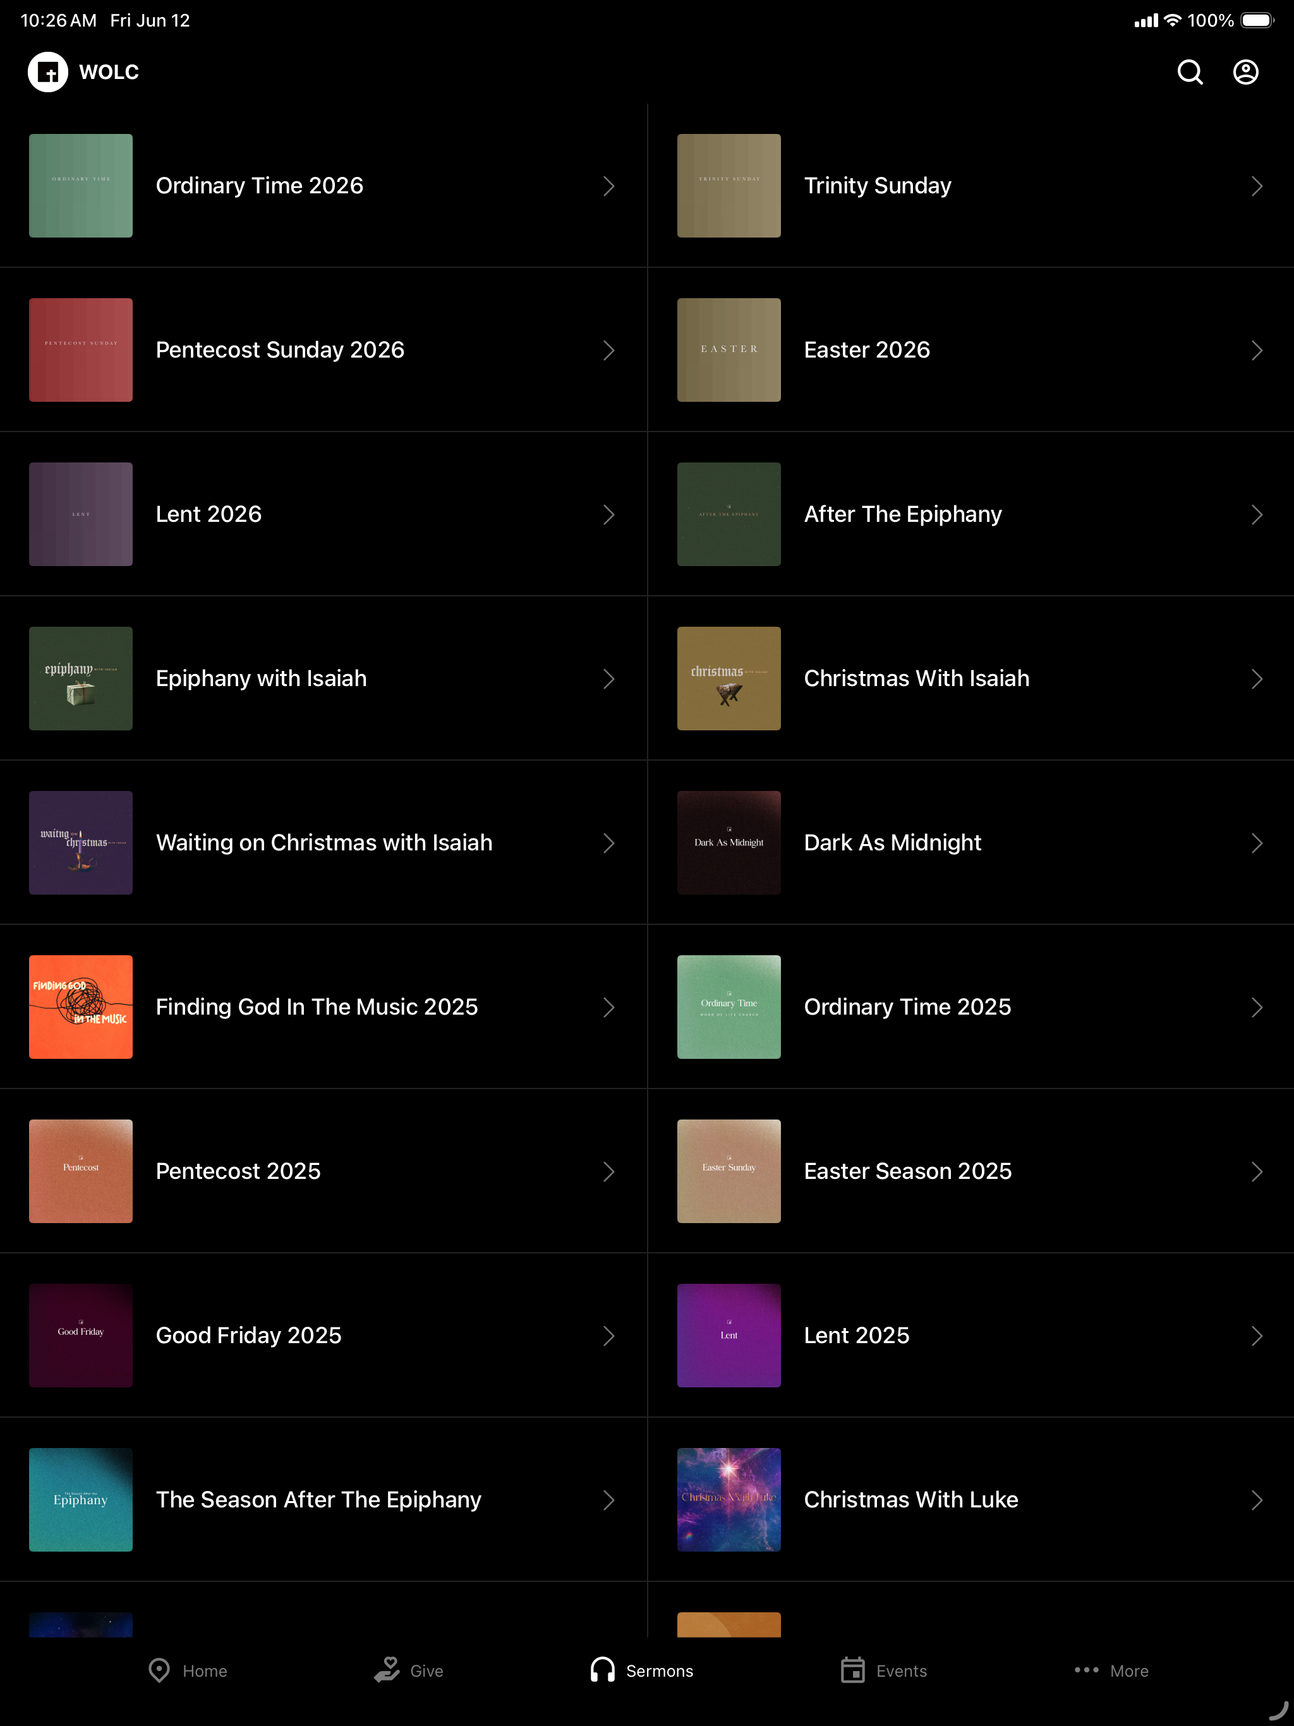
Task: Tap the Events calendar icon
Action: click(x=852, y=1670)
